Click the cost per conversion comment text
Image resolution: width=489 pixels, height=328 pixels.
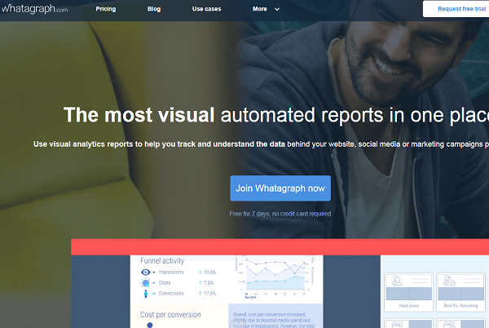(274, 320)
